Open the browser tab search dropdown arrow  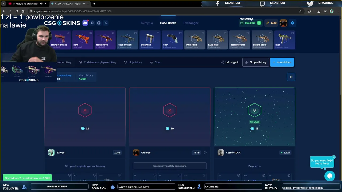tap(3, 4)
